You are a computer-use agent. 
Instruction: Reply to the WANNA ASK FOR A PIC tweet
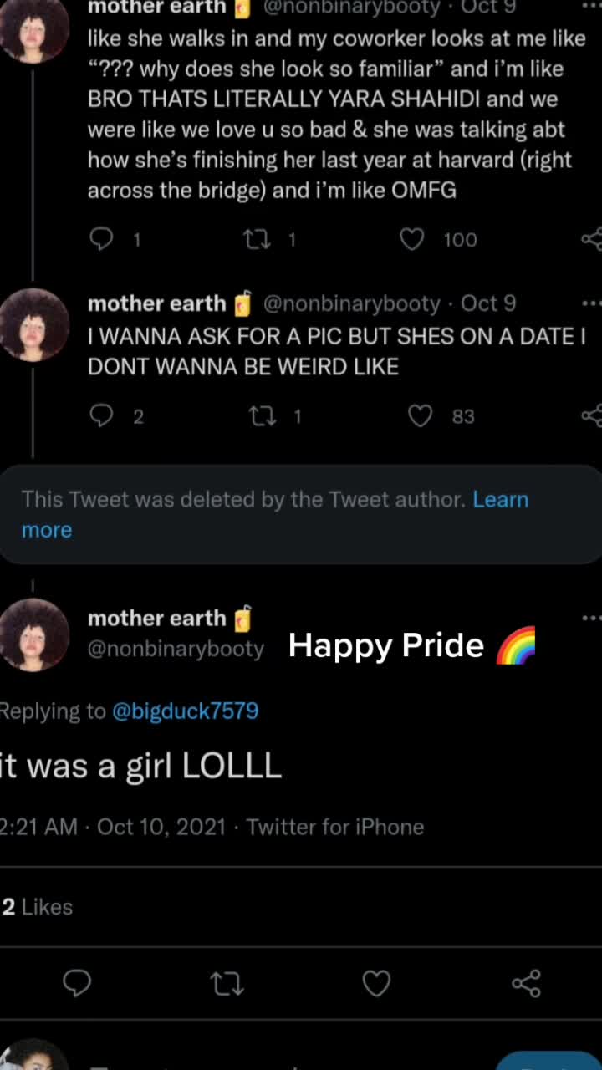[x=101, y=415]
